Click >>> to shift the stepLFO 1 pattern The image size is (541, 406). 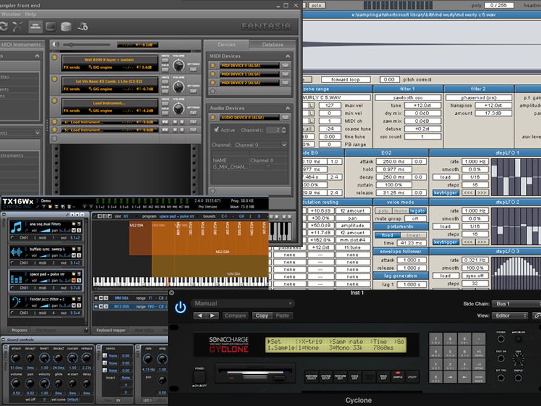pyautogui.click(x=482, y=192)
